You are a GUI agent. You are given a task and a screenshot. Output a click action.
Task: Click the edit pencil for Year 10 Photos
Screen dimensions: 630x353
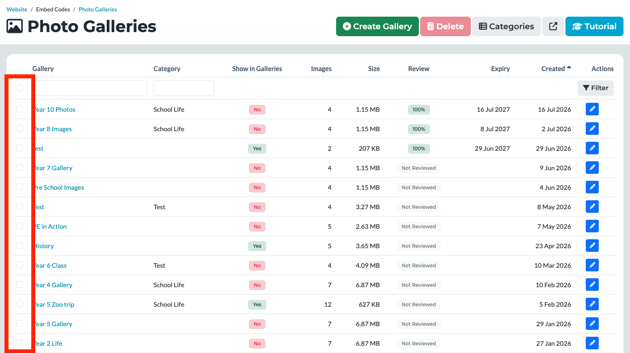[x=592, y=109]
